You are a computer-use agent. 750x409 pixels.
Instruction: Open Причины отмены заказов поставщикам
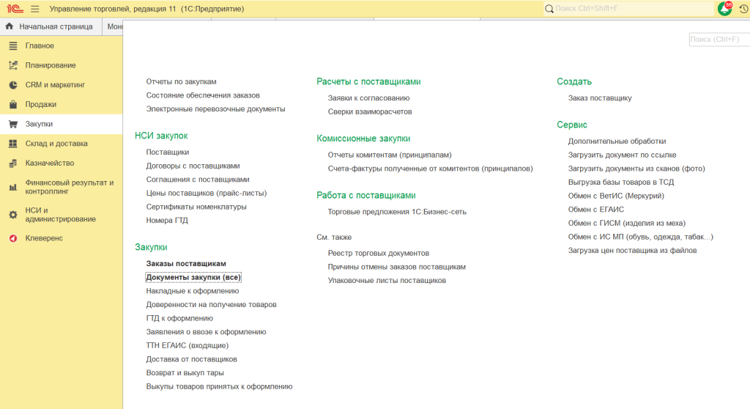396,267
